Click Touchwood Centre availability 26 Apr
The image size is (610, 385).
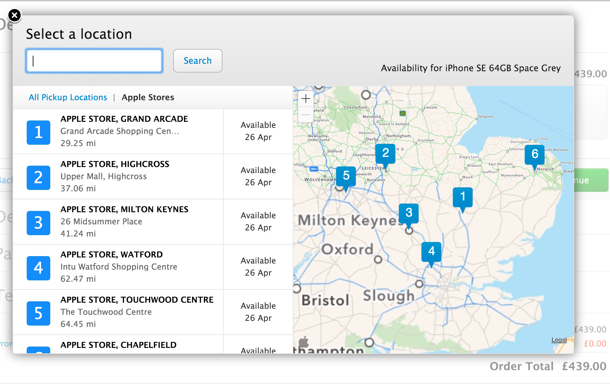coord(258,312)
